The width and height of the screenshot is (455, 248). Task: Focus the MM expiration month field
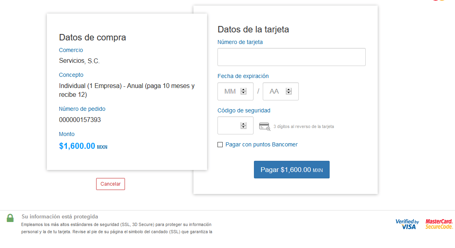point(236,92)
